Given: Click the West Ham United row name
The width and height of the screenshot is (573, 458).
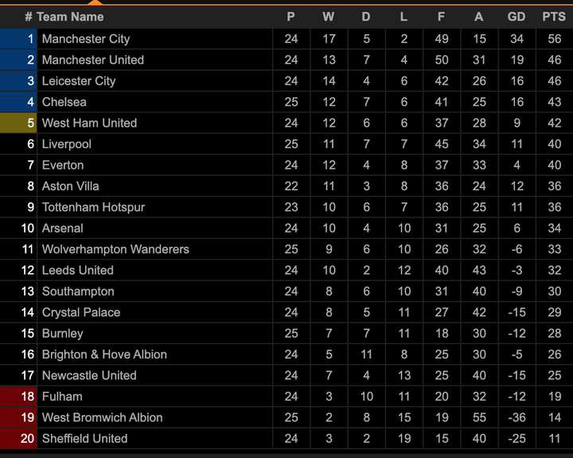Looking at the screenshot, I should point(89,123).
